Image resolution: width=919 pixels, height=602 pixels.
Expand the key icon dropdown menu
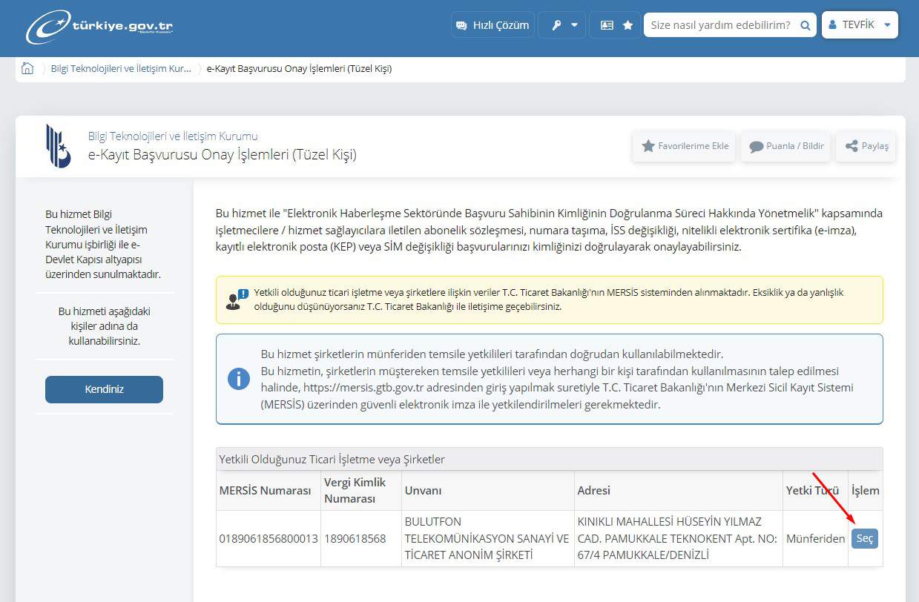pos(561,25)
